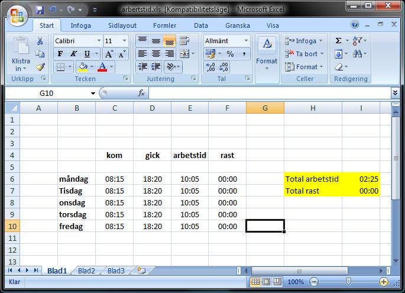Image resolution: width=405 pixels, height=293 pixels.
Task: Zoom in with the plus button
Action: pos(384,282)
